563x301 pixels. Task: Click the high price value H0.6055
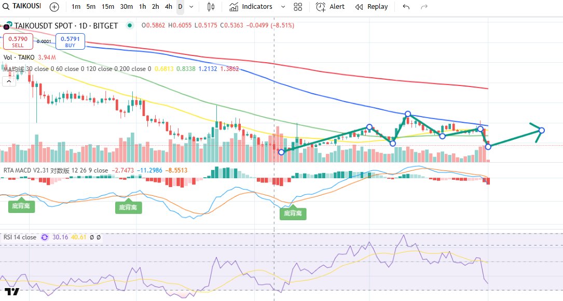(180, 25)
